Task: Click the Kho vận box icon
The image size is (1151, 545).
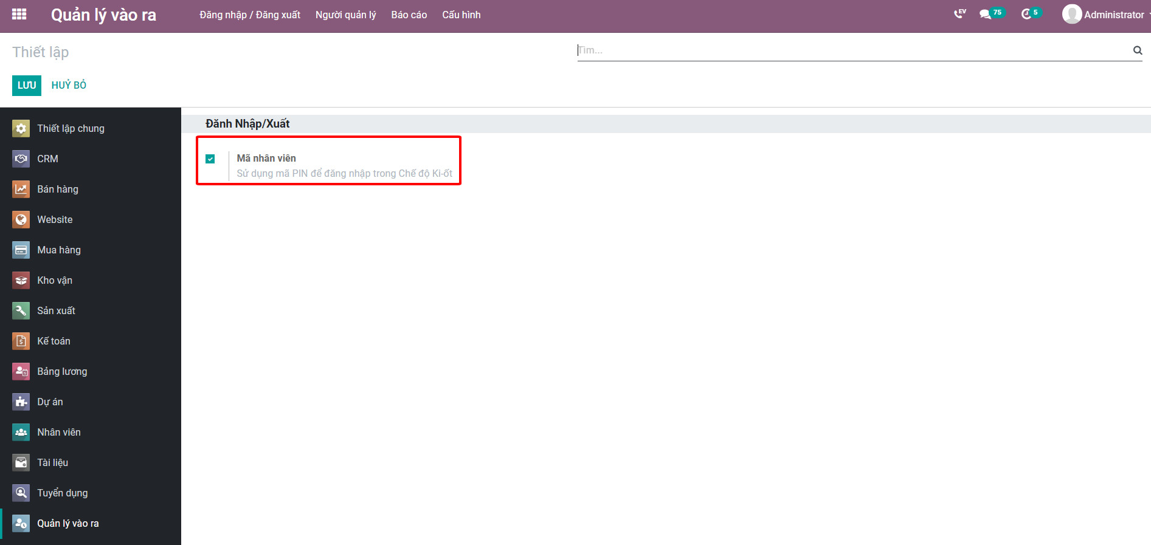Action: (21, 280)
